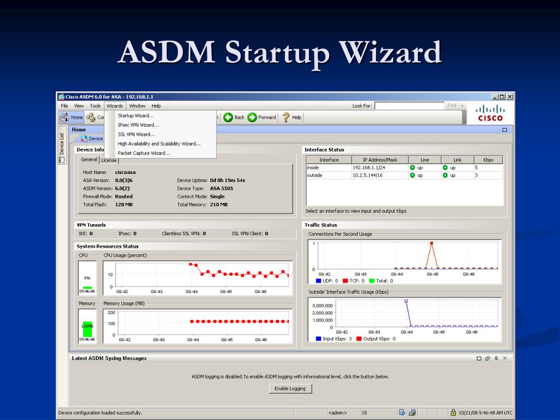Click the Link column header
Image resolution: width=560 pixels, height=420 pixels.
458,160
